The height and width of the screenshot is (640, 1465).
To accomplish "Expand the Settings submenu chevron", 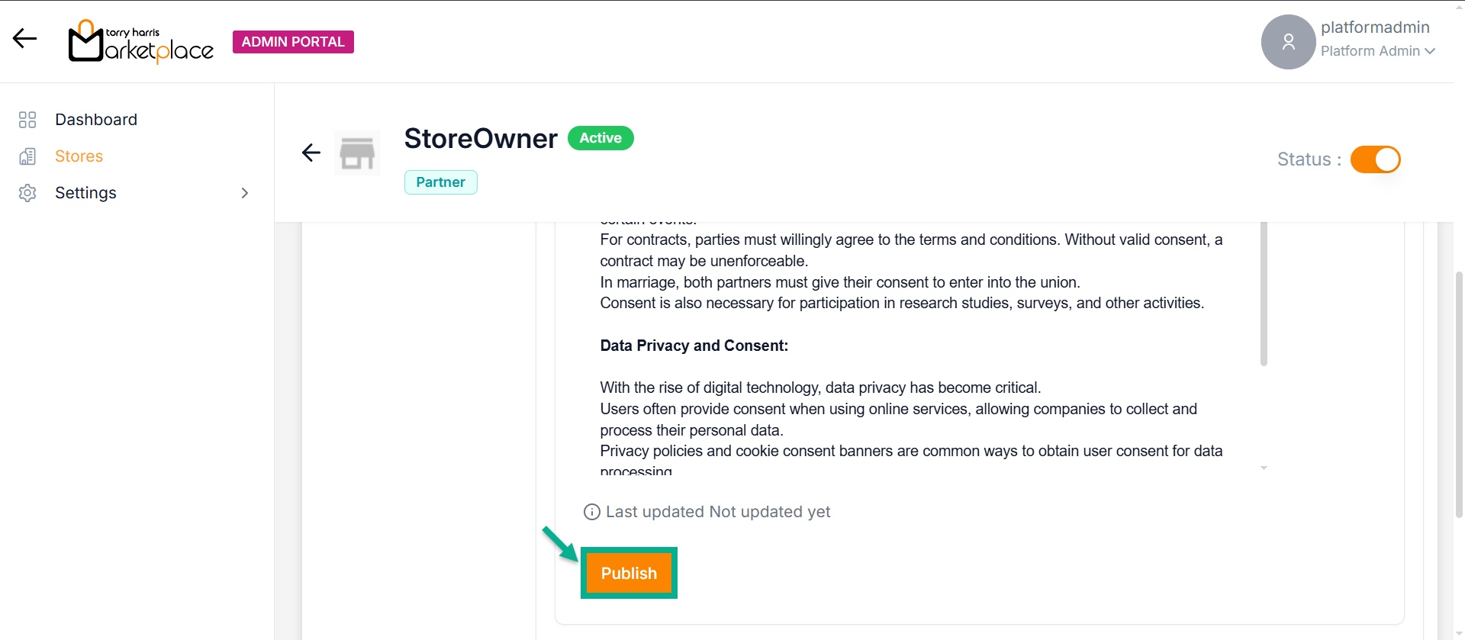I will pyautogui.click(x=245, y=193).
